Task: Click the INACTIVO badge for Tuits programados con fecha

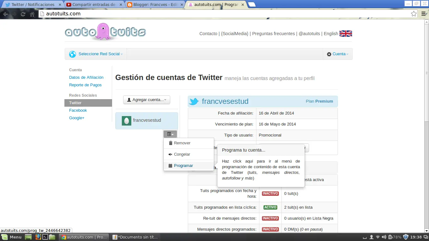Action: tap(270, 194)
